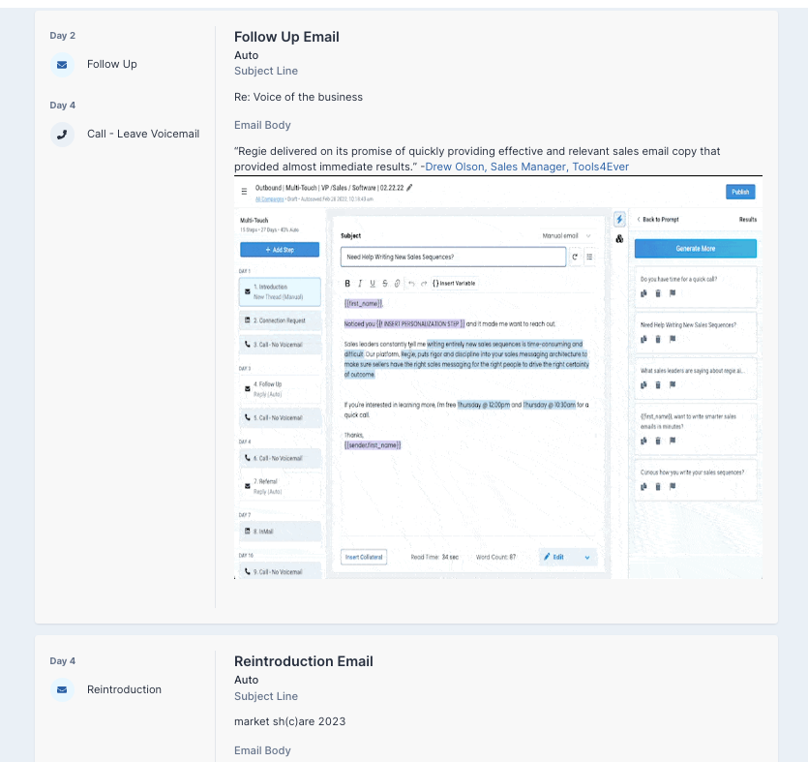Expand the Edit dropdown arrow
This screenshot has width=808, height=762.
[x=586, y=557]
